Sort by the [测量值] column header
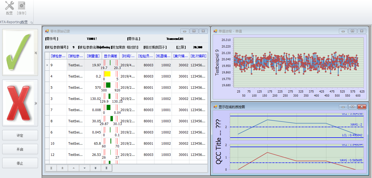372x178 pixels. [93, 56]
